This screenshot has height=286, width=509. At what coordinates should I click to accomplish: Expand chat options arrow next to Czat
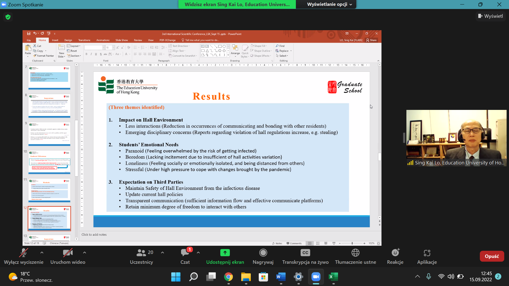[x=198, y=253]
